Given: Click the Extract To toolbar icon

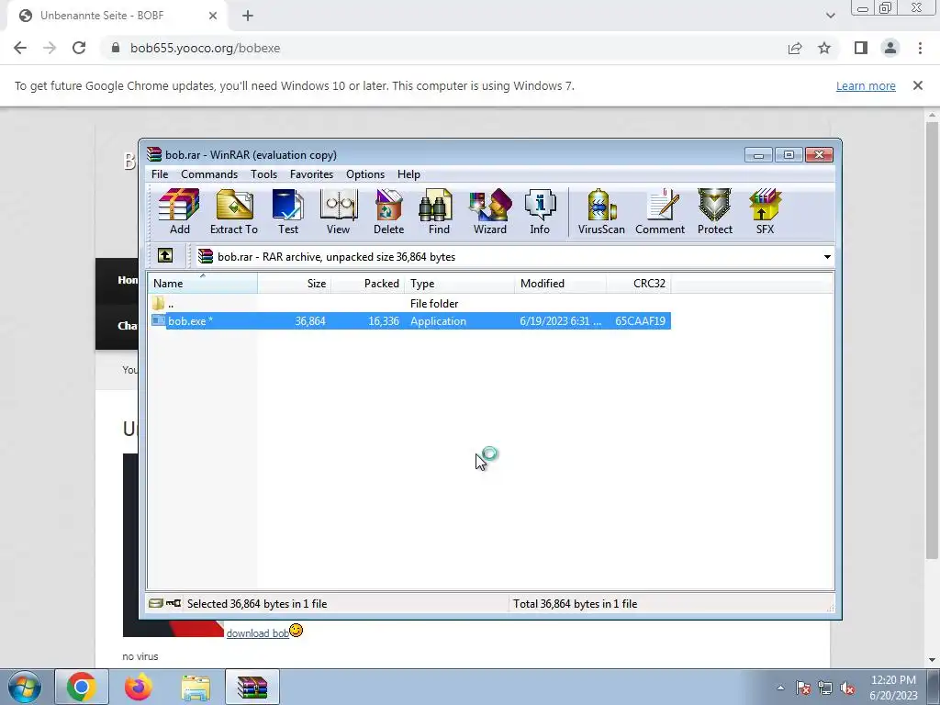Looking at the screenshot, I should (234, 212).
